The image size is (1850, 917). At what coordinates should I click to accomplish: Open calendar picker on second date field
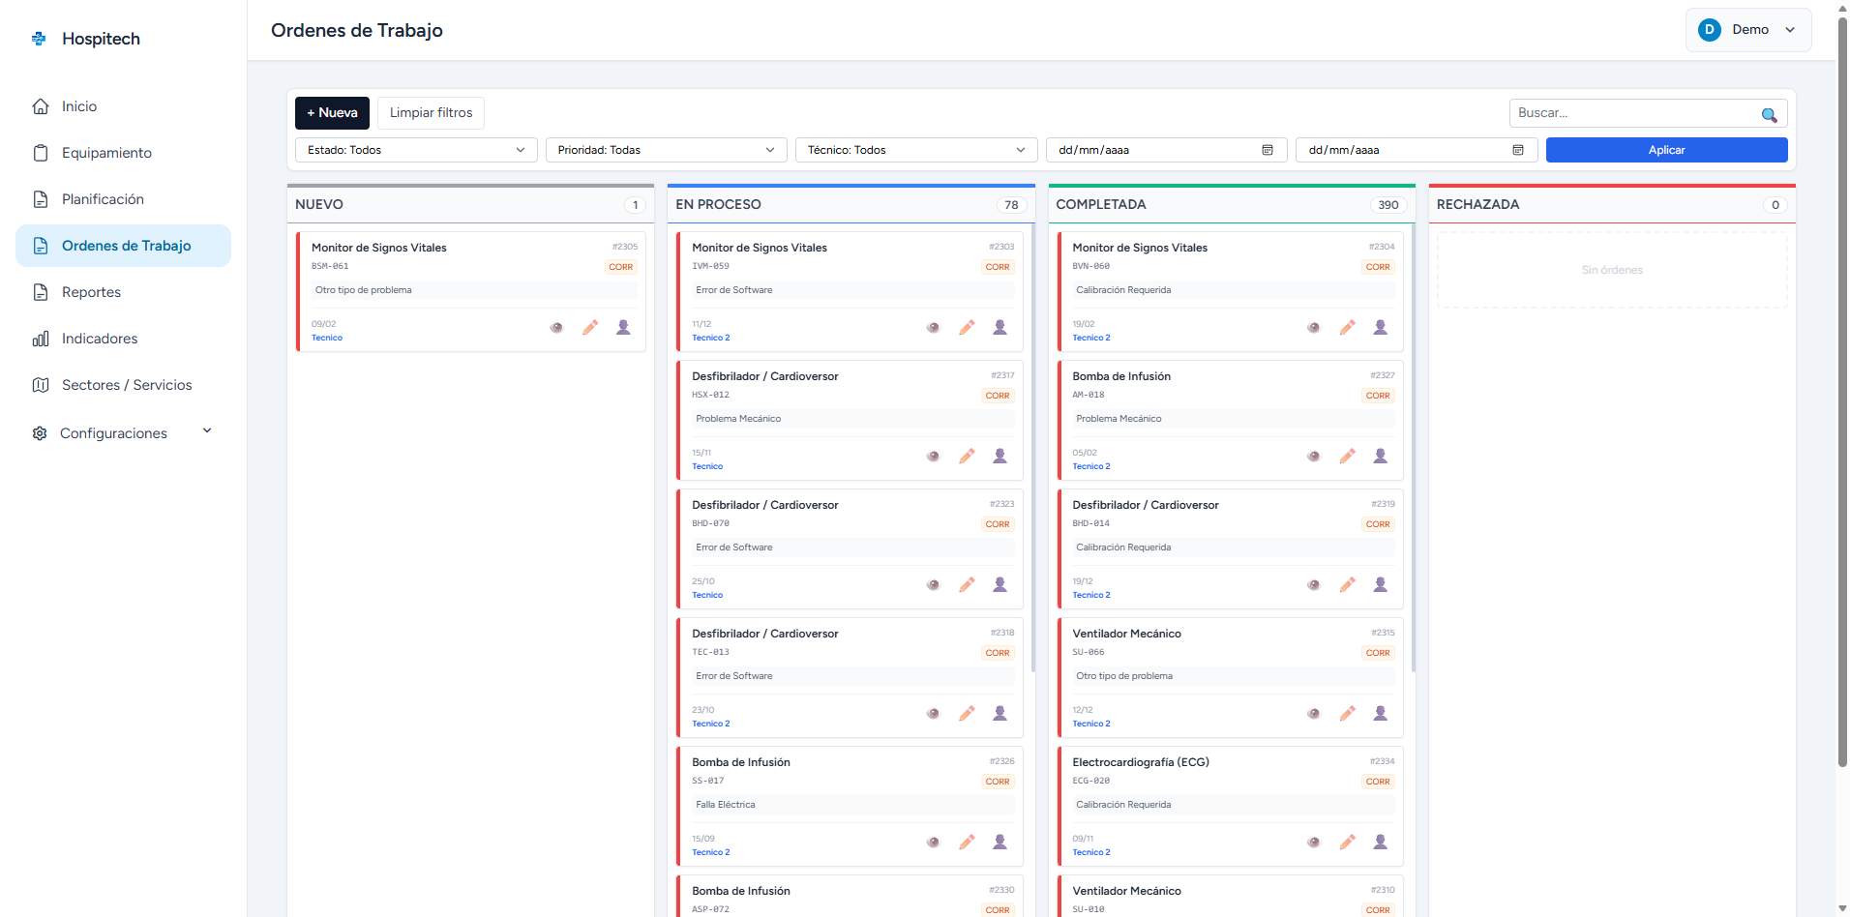(x=1518, y=150)
